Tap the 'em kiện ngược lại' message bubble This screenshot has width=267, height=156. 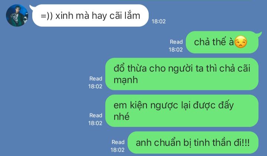(182, 111)
